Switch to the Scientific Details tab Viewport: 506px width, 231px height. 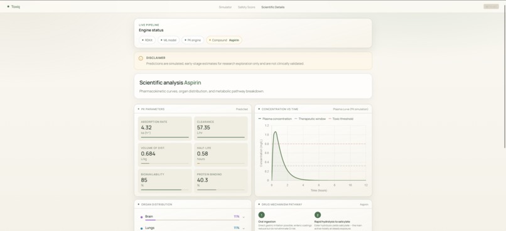coord(273,7)
